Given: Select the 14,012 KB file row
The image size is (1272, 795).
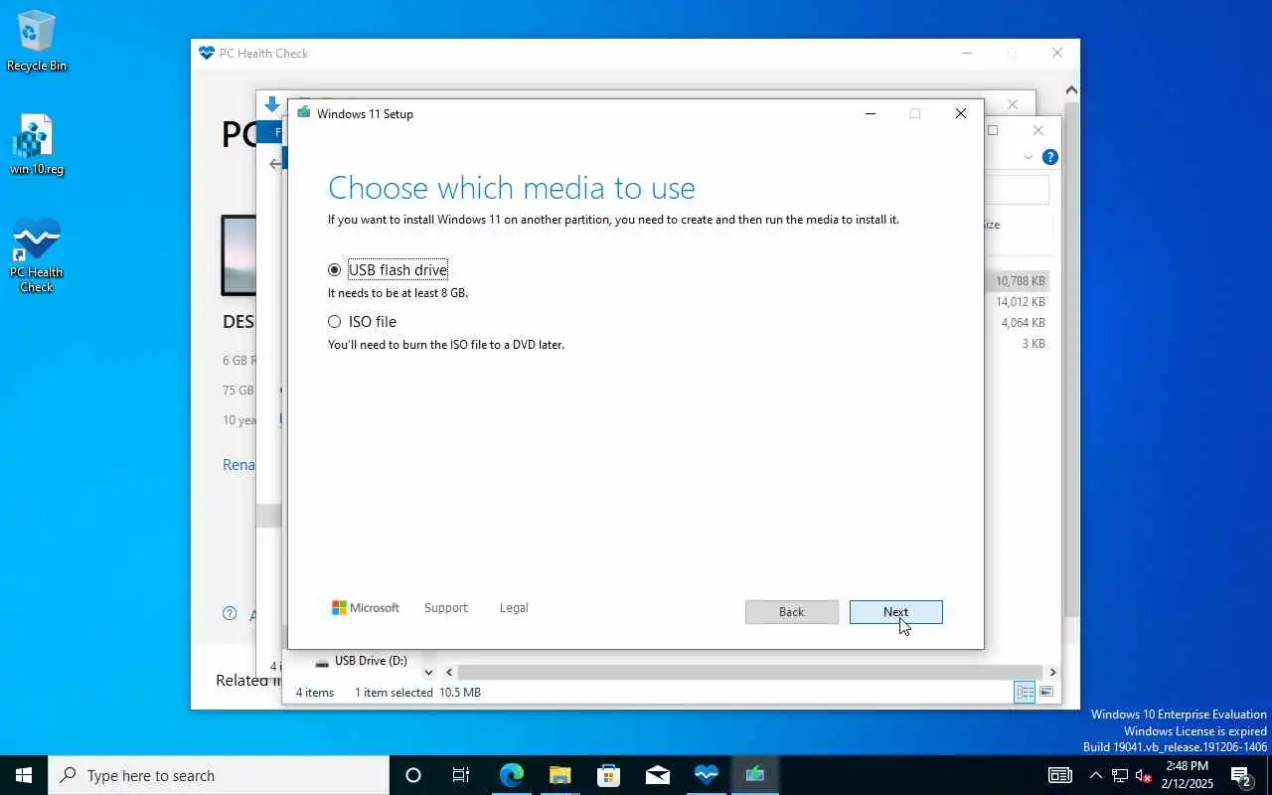Looking at the screenshot, I should (1017, 302).
